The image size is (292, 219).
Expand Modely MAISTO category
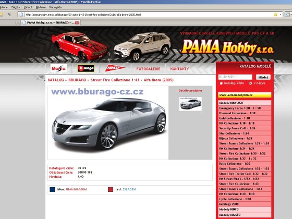[x=245, y=215]
